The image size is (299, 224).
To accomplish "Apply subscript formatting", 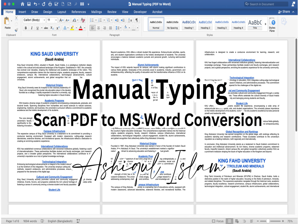I will 52,28.
